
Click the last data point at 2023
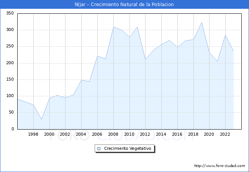pos(233,51)
